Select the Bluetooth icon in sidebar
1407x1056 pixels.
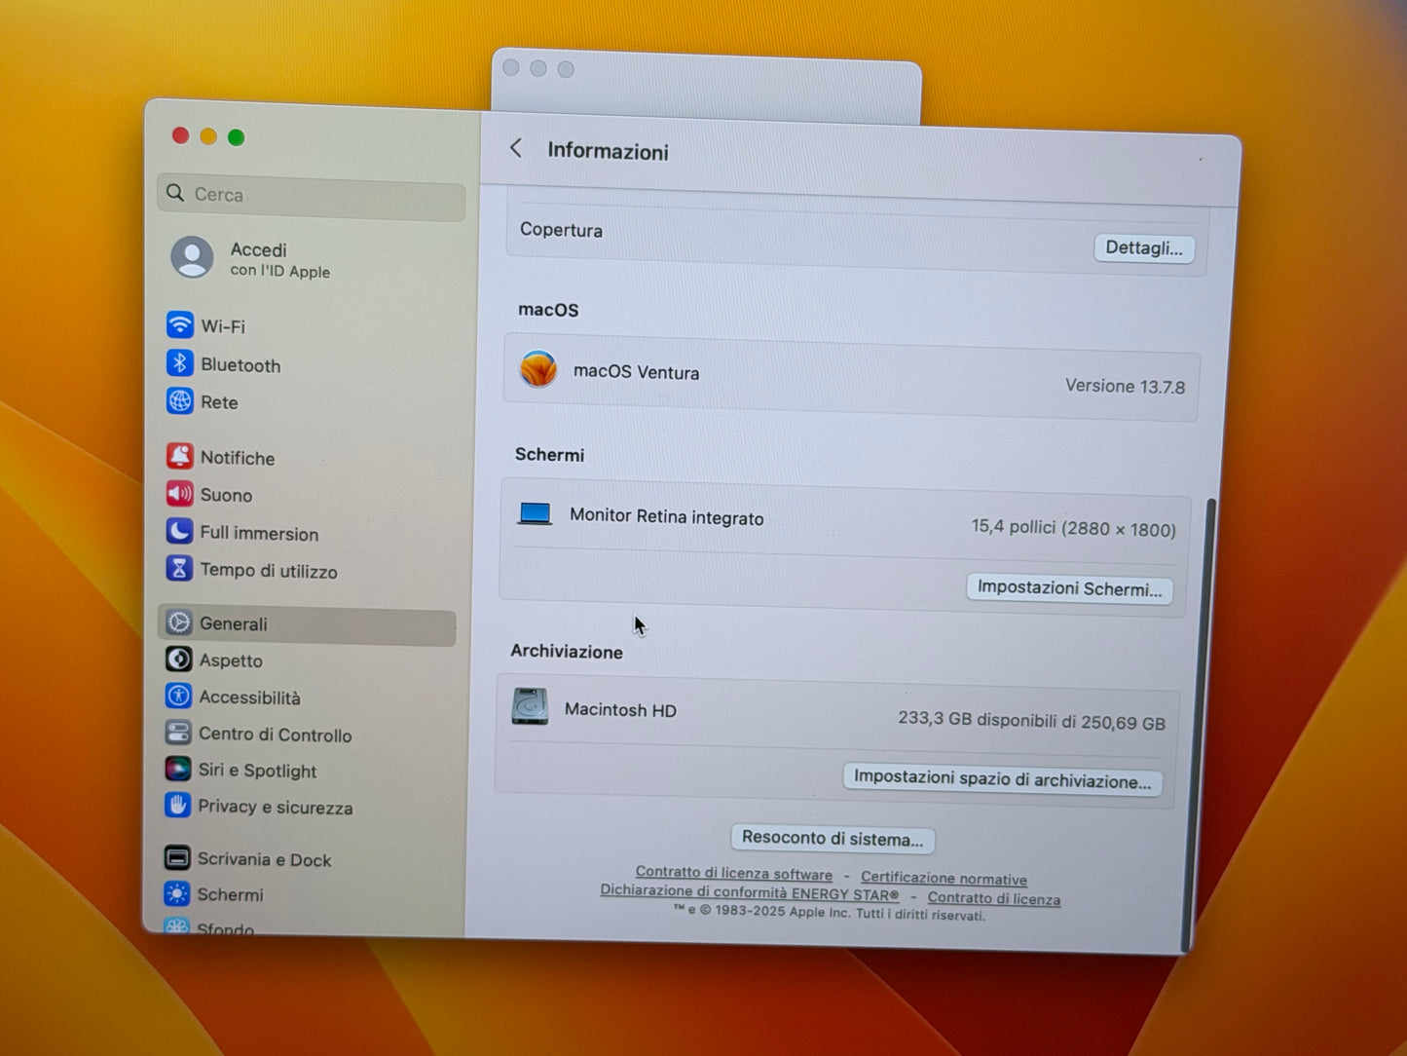pyautogui.click(x=180, y=363)
